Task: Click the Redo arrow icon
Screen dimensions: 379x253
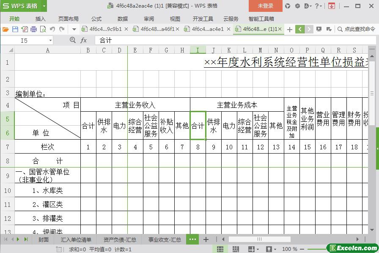Action: (62, 29)
